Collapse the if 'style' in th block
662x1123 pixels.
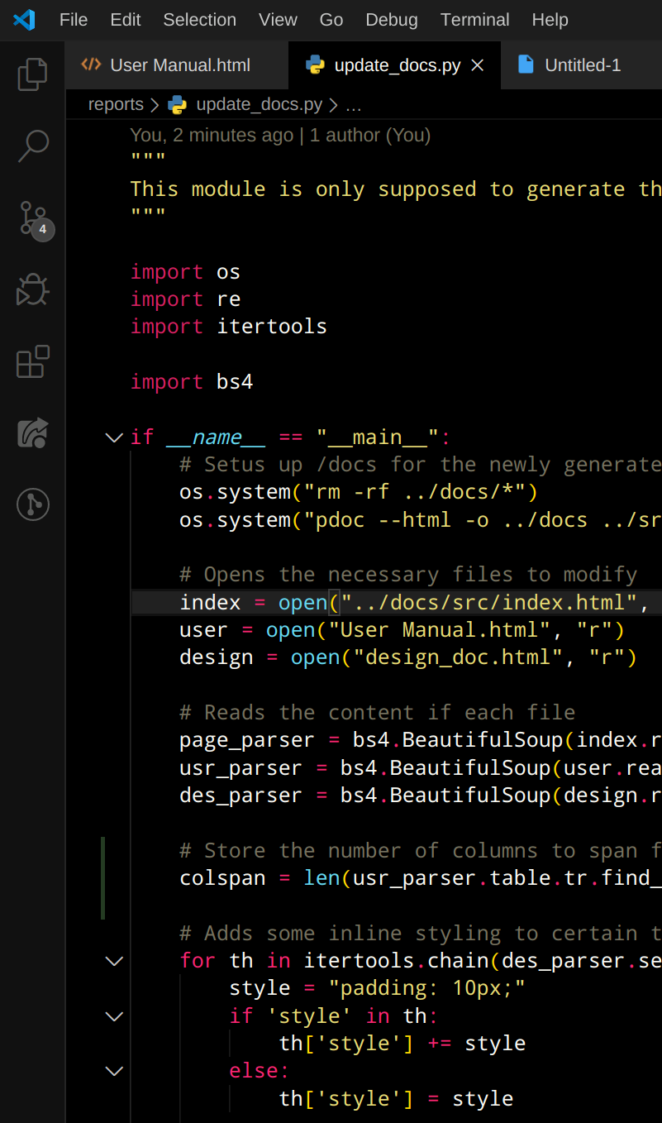(x=114, y=1016)
